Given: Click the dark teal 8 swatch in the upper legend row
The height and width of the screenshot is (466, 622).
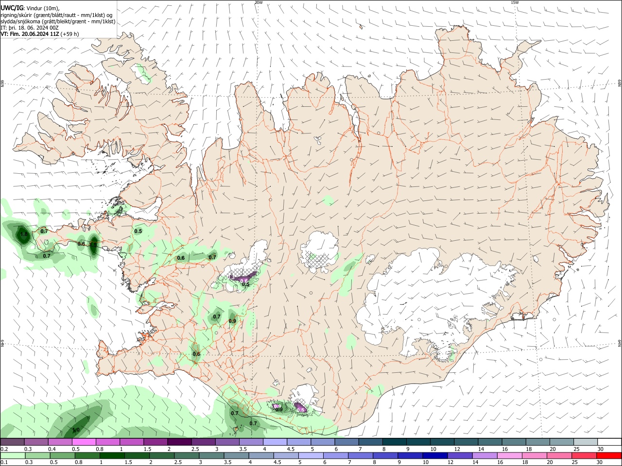Looking at the screenshot, I should pos(394,442).
